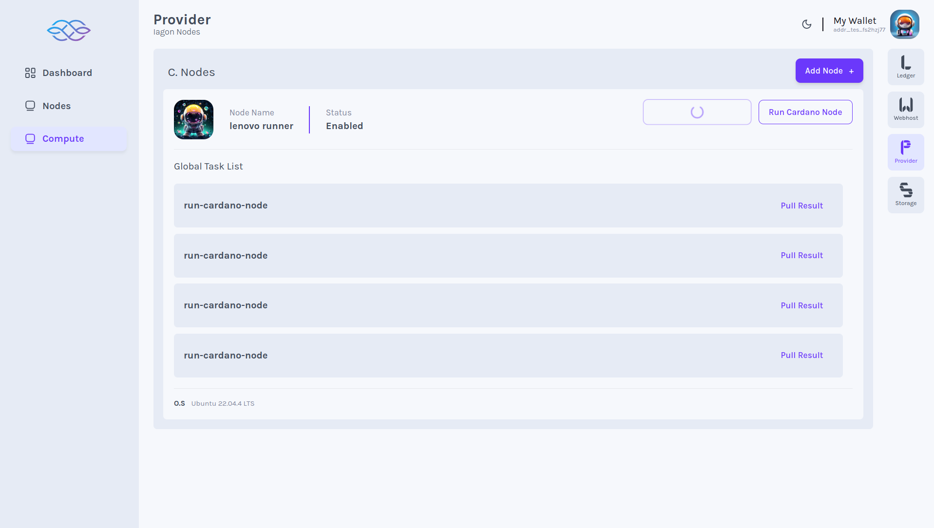Click the Compute sidebar icon
Screen dimensions: 934x528
[30, 139]
